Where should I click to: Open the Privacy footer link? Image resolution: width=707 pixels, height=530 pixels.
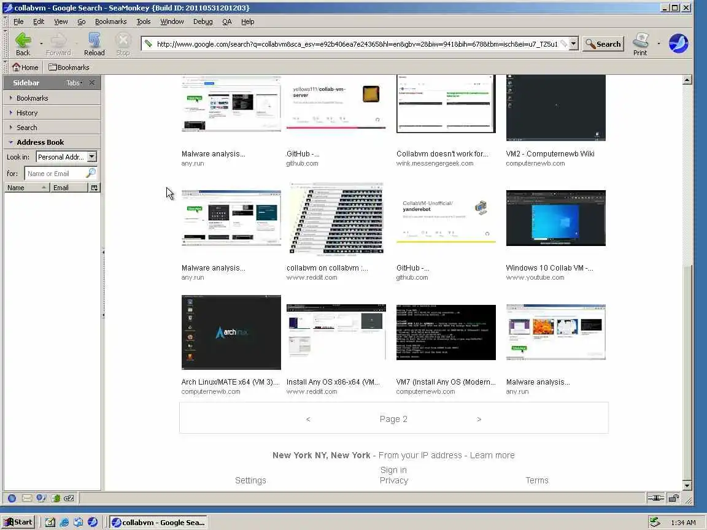[x=393, y=480]
